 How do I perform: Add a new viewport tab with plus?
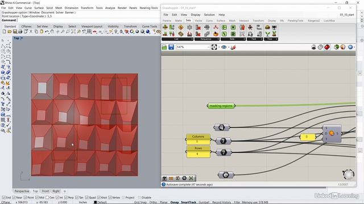coord(65,191)
